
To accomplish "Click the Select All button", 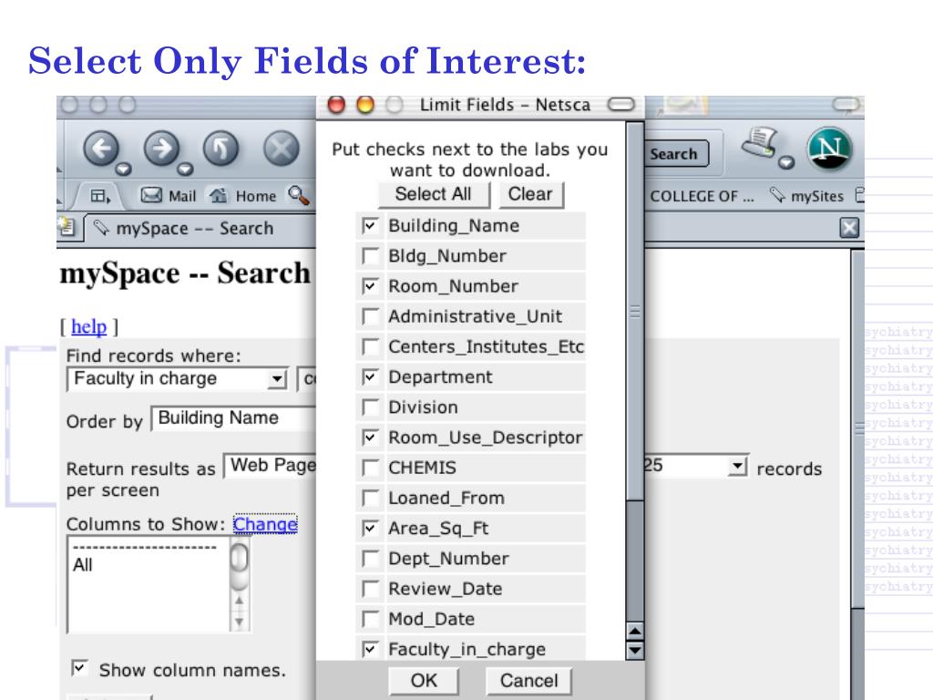I will [x=434, y=195].
